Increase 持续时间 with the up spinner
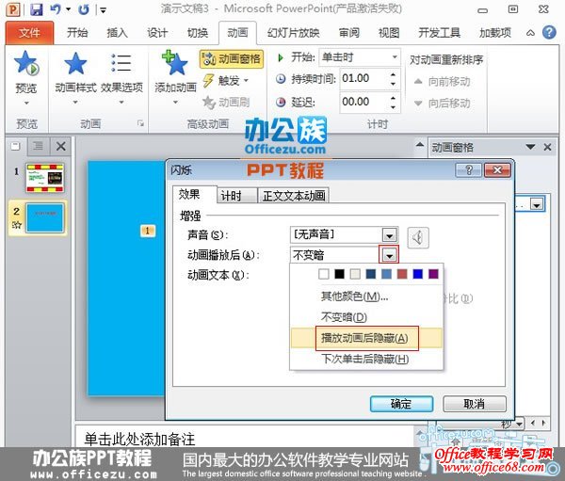 [x=393, y=74]
